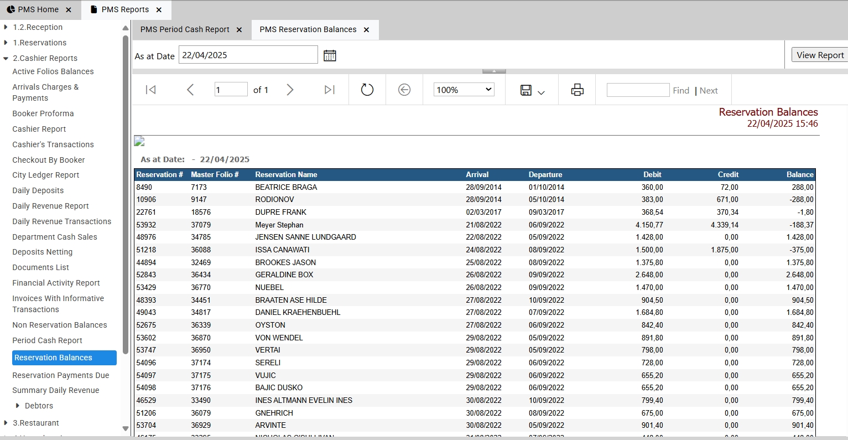The width and height of the screenshot is (848, 440).
Task: Refresh the report
Action: pyautogui.click(x=367, y=90)
